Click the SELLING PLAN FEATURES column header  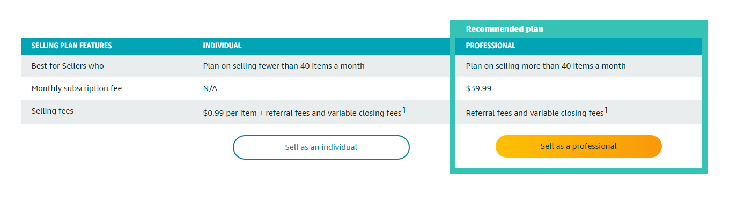point(71,46)
